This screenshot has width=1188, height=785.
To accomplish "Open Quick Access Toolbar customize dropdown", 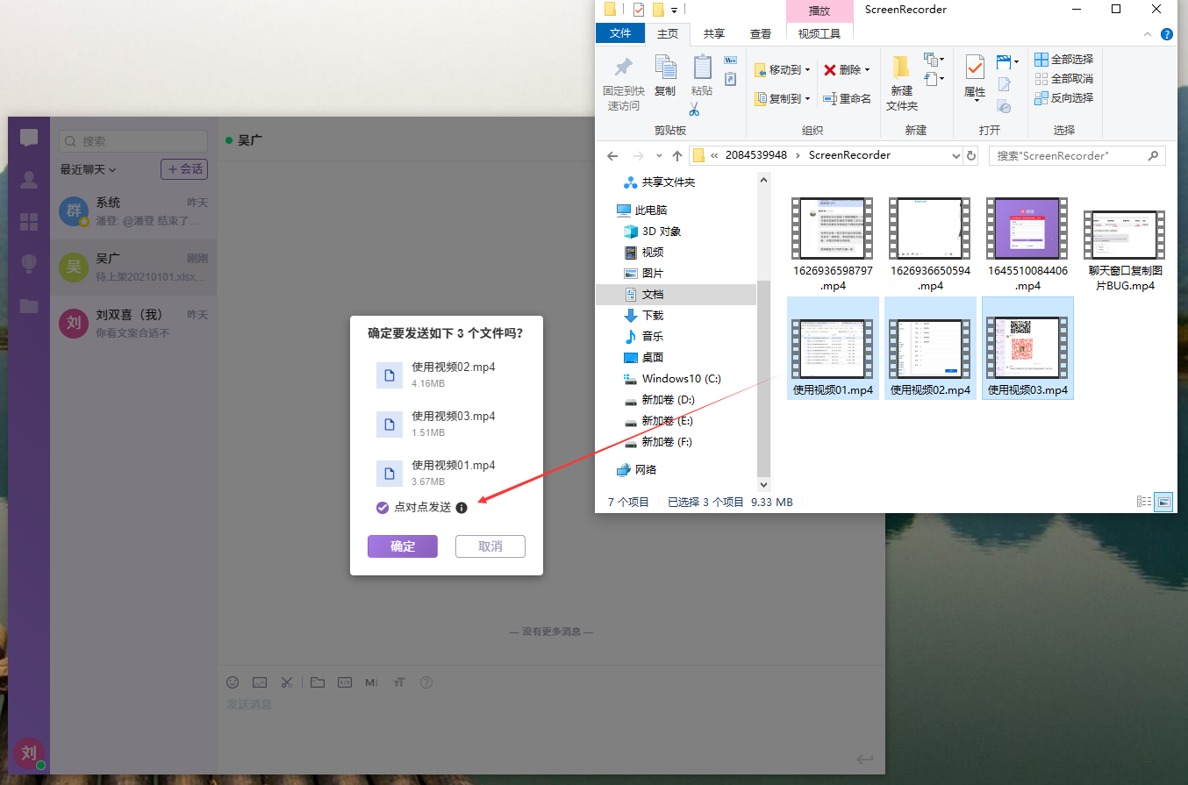I will pos(674,10).
